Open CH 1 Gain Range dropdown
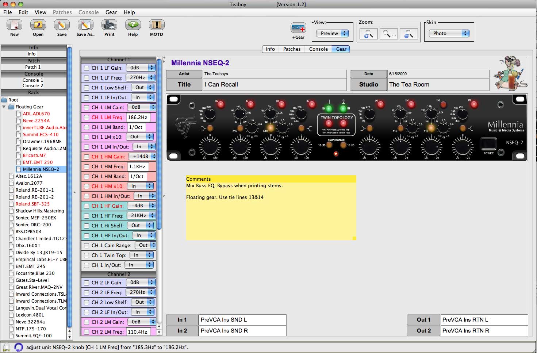 click(145, 245)
